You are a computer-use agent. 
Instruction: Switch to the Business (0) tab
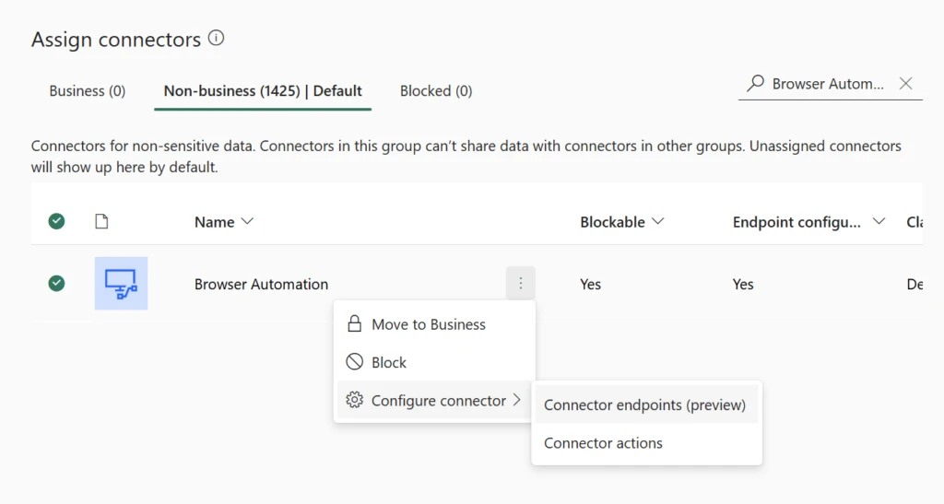coord(87,91)
